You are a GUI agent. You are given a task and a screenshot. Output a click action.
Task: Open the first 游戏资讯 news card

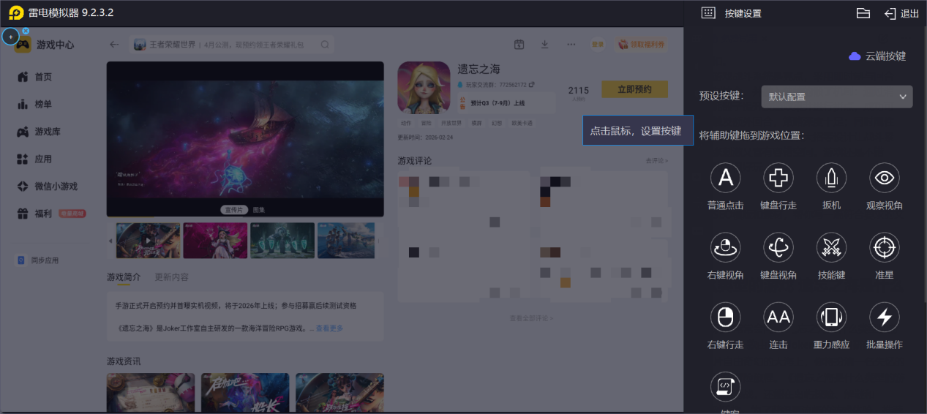pyautogui.click(x=150, y=393)
